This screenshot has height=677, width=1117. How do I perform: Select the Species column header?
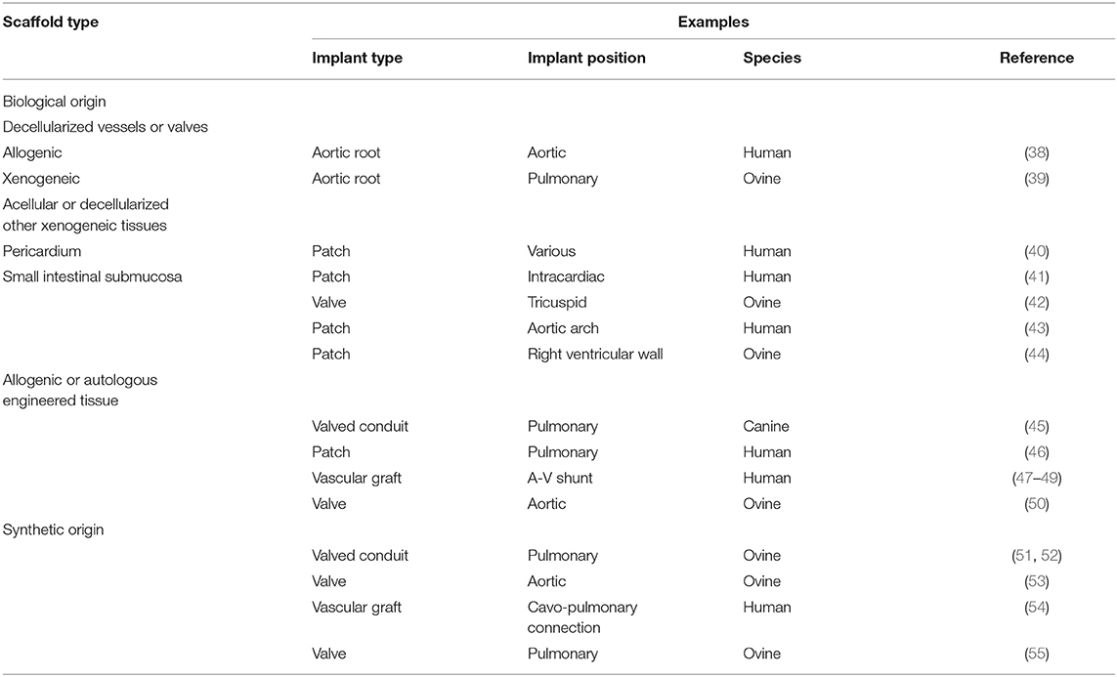tap(772, 58)
